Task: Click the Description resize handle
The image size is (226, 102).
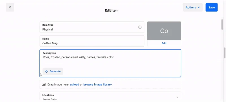Action: (x=180, y=76)
